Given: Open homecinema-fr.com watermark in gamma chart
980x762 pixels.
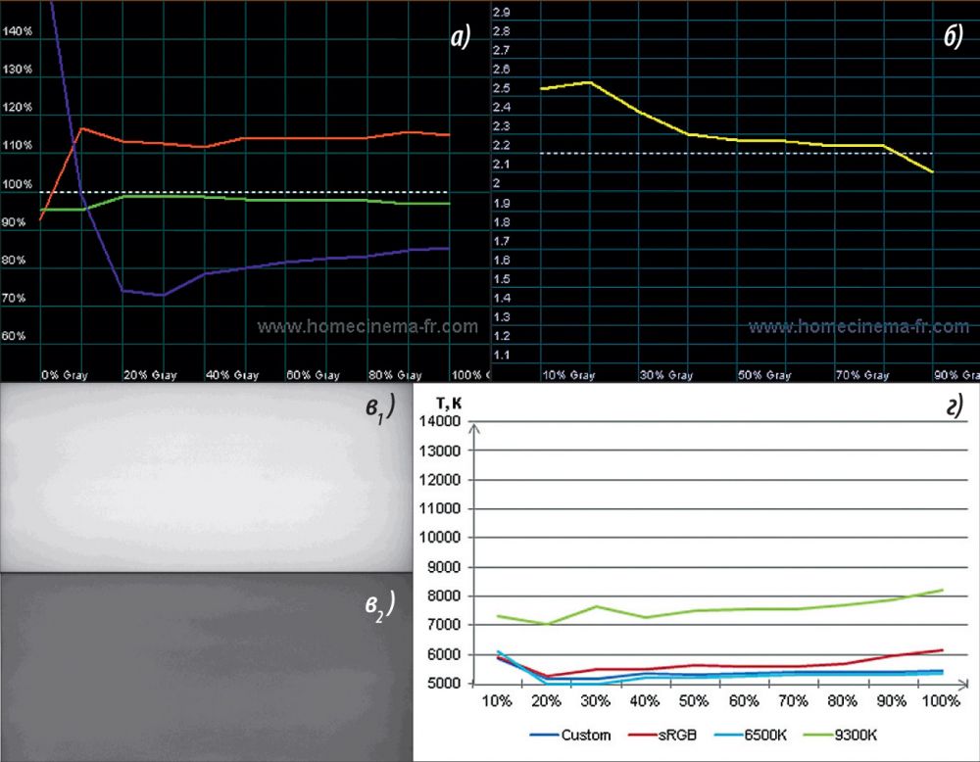Looking at the screenshot, I should (858, 326).
